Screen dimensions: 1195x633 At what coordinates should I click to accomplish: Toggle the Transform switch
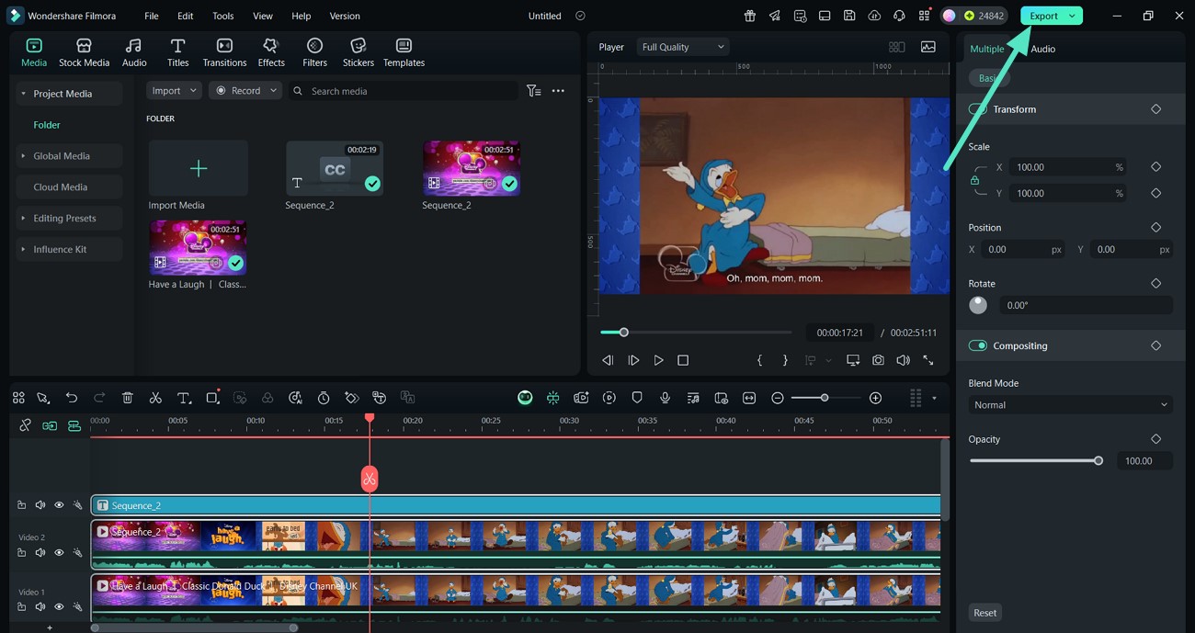[977, 109]
